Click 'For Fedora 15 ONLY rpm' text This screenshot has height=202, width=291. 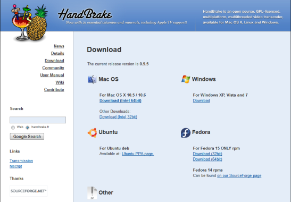(x=216, y=148)
